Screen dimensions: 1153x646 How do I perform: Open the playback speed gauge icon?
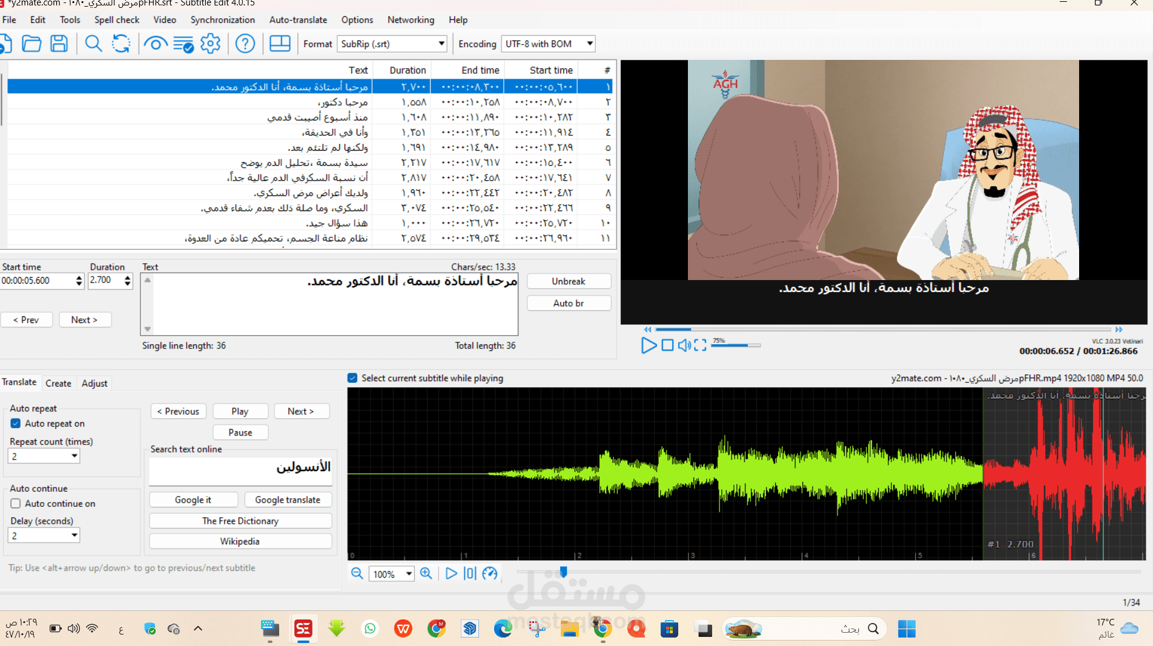[490, 573]
